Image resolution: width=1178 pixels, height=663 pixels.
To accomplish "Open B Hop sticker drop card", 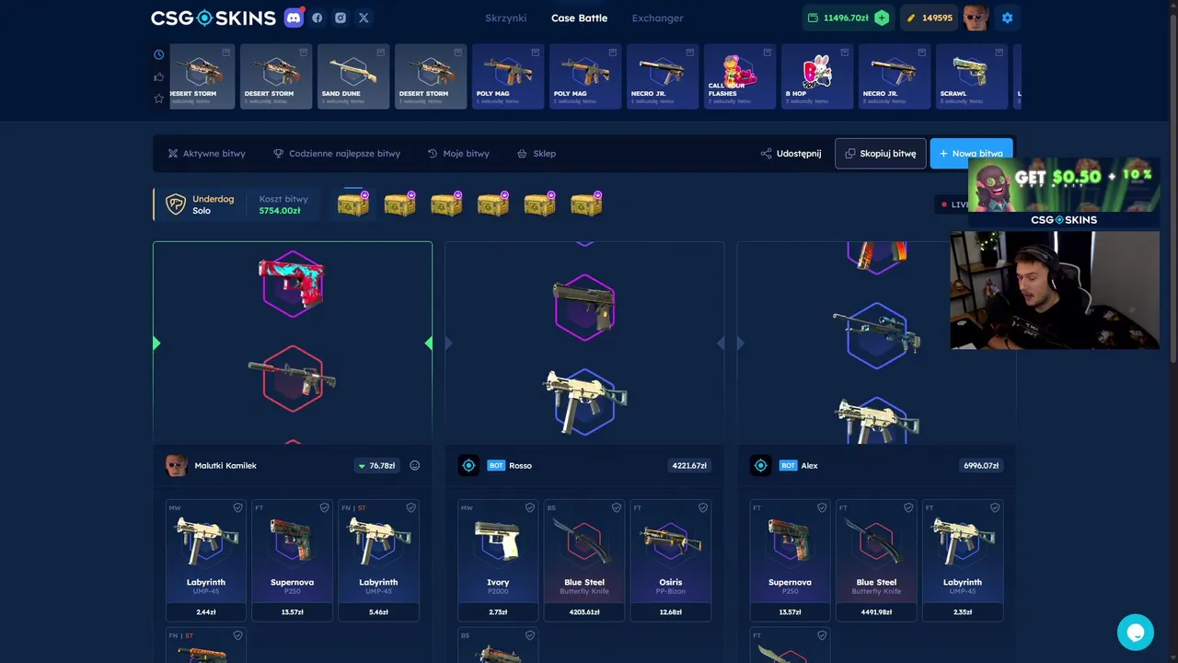I will point(817,76).
